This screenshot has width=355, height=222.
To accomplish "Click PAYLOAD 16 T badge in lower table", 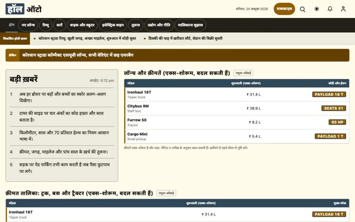I will [x=329, y=214].
